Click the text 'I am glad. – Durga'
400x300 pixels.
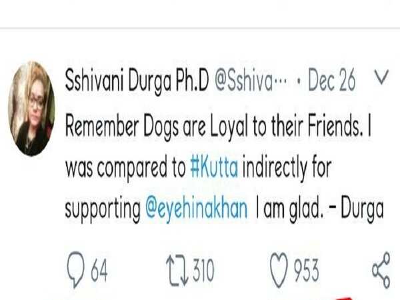[x=320, y=209]
